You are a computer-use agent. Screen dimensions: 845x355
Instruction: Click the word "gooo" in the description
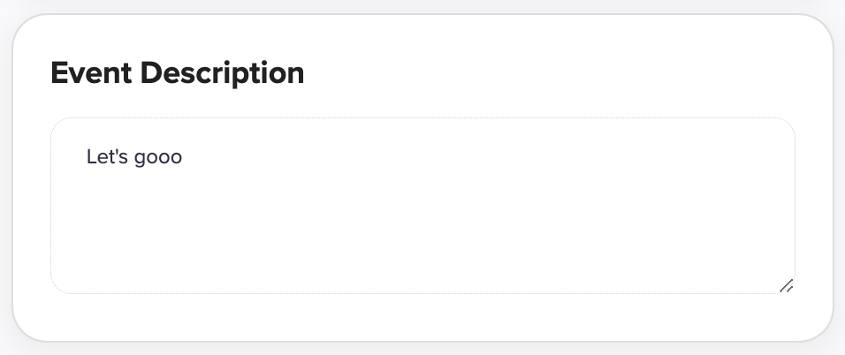tap(157, 158)
